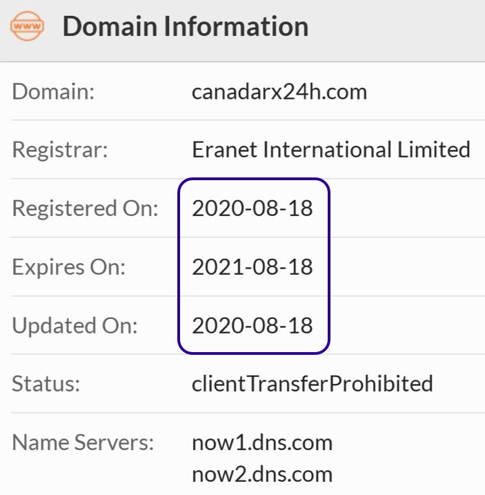Click the Registrar: field label

[60, 149]
